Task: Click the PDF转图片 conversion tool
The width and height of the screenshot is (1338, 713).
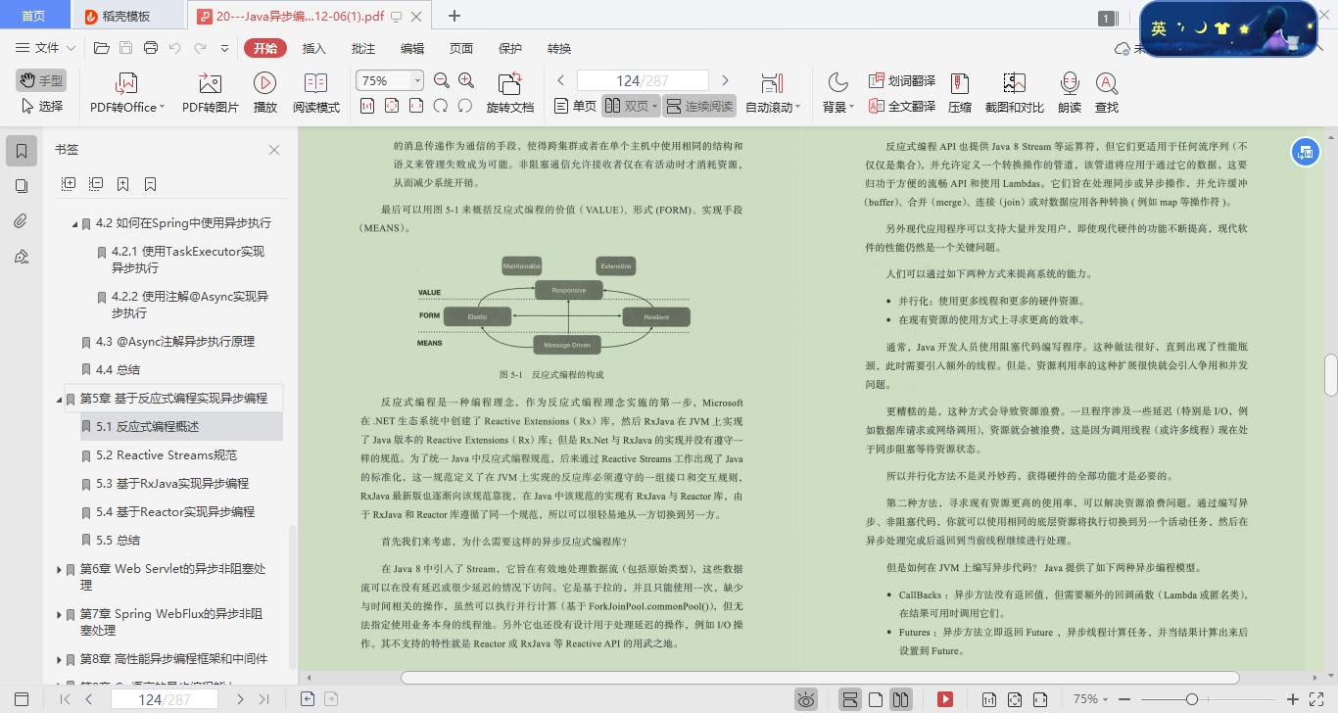Action: [x=211, y=93]
